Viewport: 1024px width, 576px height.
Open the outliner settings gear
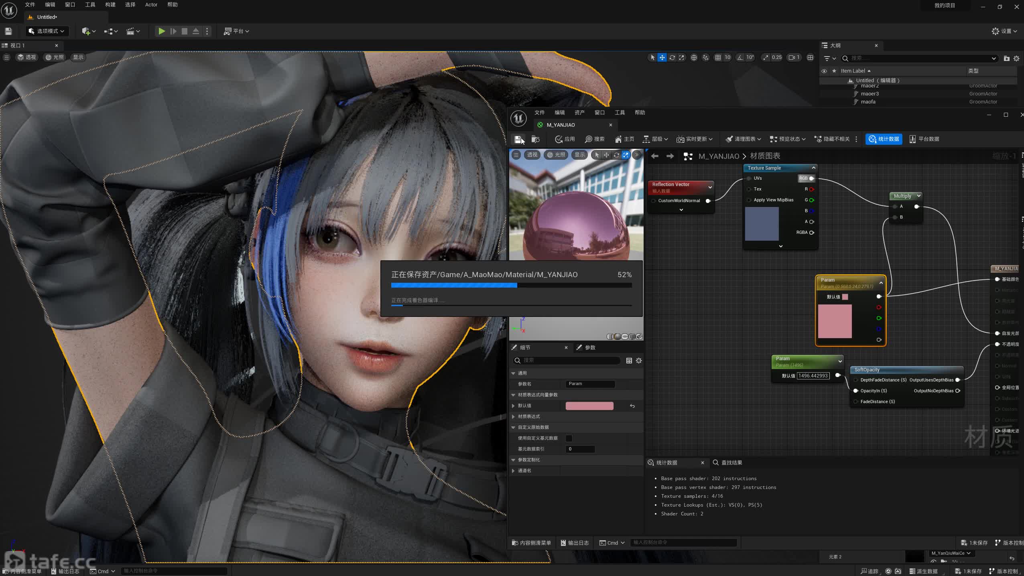click(x=1016, y=59)
